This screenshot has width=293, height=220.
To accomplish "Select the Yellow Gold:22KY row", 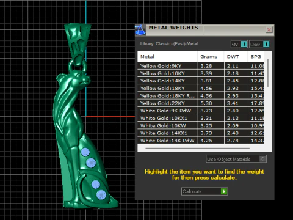I will tap(201, 103).
